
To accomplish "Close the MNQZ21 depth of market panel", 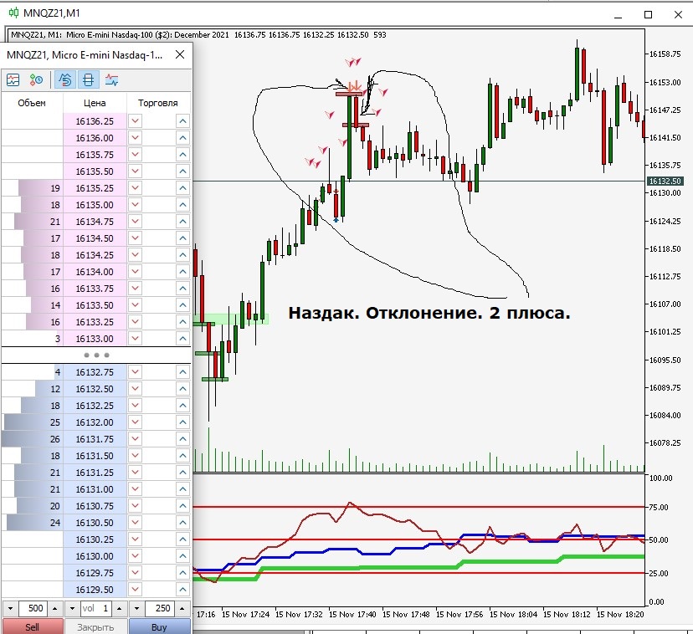I will point(180,54).
